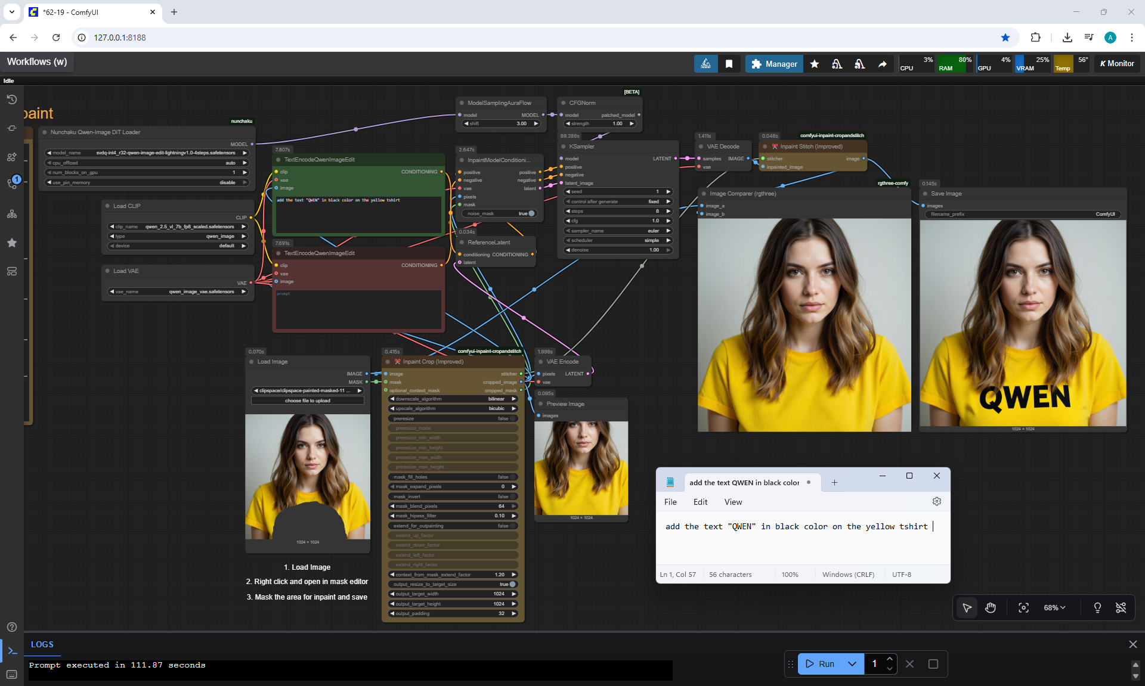Image resolution: width=1145 pixels, height=686 pixels.
Task: Open the 68% zoom dropdown
Action: point(1054,607)
